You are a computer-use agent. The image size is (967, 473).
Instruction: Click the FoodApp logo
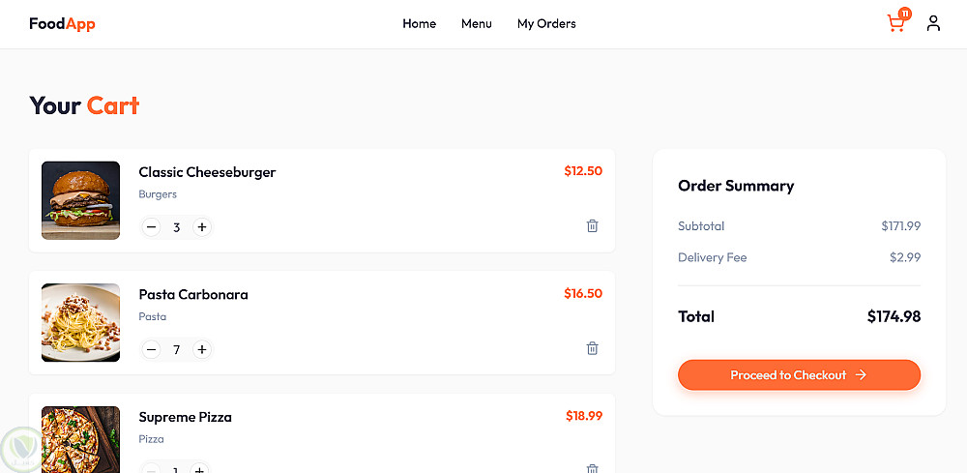62,24
